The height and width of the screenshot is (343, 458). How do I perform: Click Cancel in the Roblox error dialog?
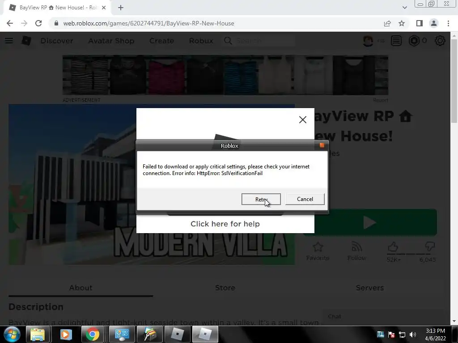(305, 199)
